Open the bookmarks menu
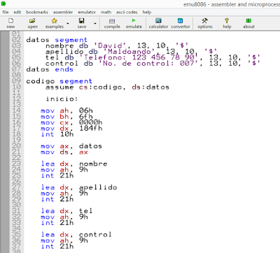Screen dimensions: 280x253 point(37,12)
